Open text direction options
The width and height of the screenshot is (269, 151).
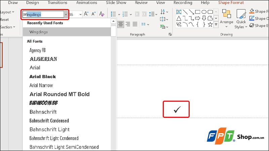(164, 12)
